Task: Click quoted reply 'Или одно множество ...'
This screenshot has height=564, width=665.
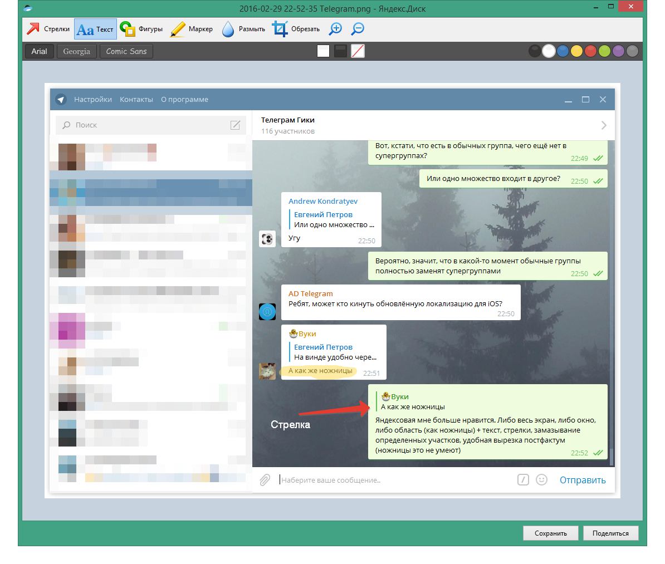Action: (x=332, y=220)
